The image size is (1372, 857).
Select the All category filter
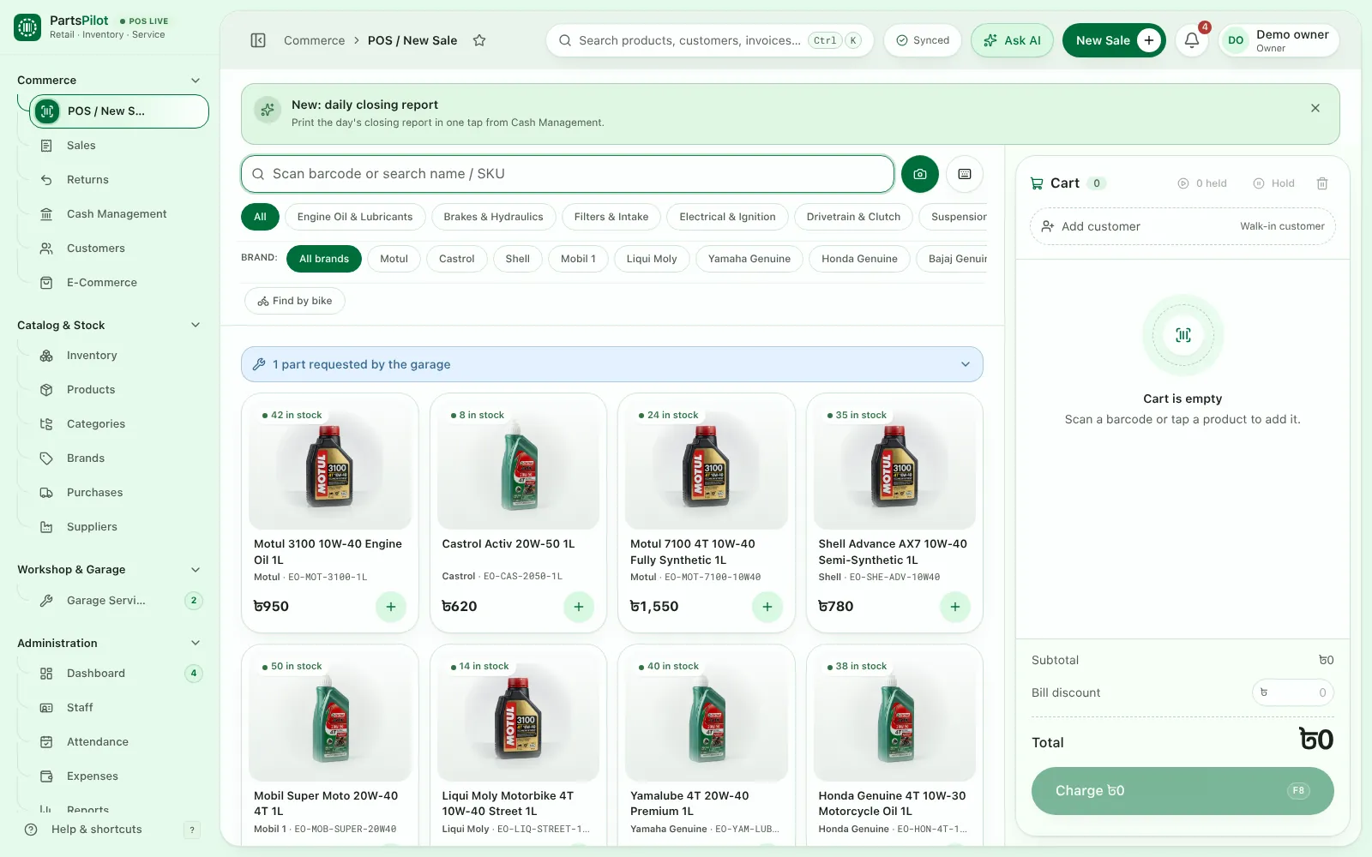(x=260, y=217)
